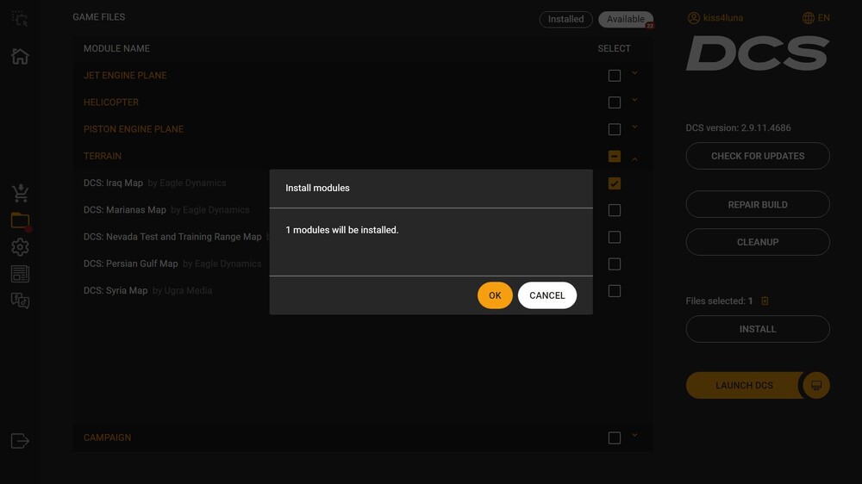The image size is (862, 484).
Task: Tick the Helicopter category checkbox
Action: pyautogui.click(x=615, y=102)
